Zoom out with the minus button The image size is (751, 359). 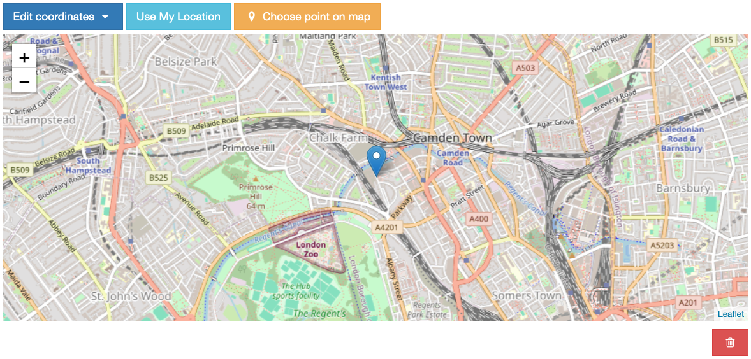[24, 81]
